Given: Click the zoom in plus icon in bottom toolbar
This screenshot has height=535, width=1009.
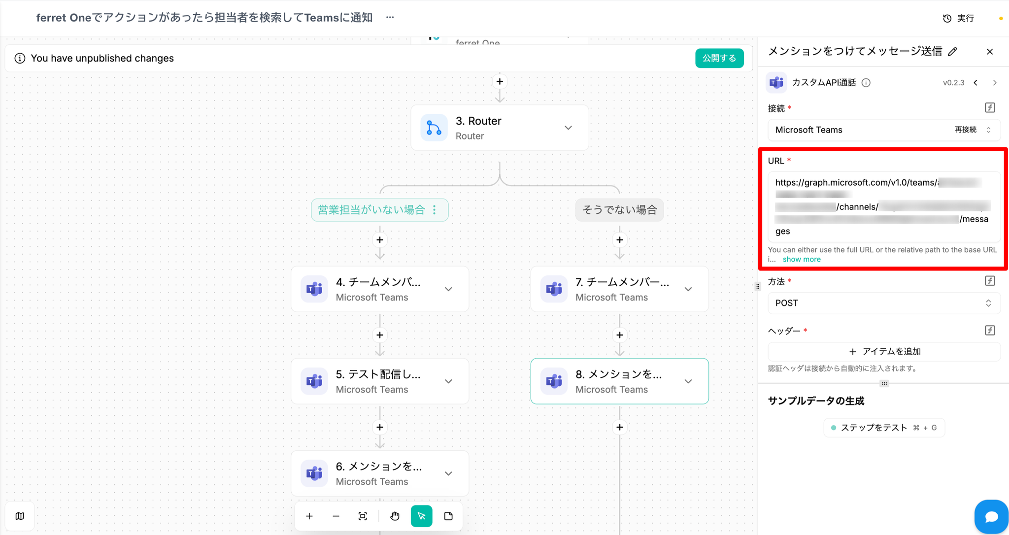Looking at the screenshot, I should click(x=309, y=516).
